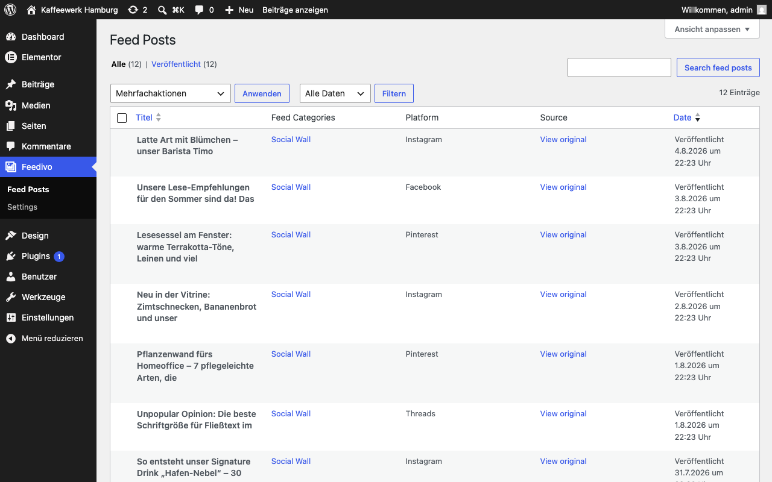Click View original for Hafen-Nebel post
The image size is (772, 482).
tap(563, 461)
